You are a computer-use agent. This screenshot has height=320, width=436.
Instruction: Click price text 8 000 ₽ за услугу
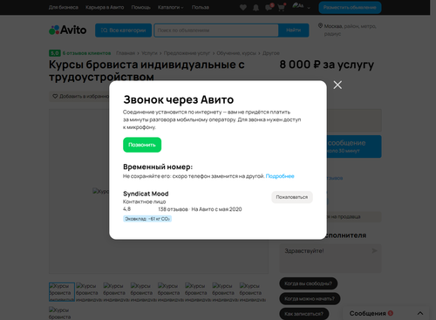click(x=327, y=65)
